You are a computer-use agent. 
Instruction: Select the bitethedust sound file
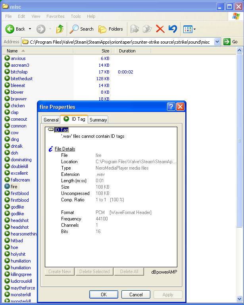22,79
